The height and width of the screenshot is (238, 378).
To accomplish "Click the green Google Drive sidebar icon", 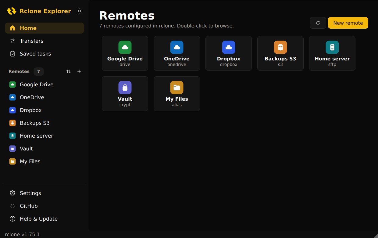I will (x=12, y=85).
